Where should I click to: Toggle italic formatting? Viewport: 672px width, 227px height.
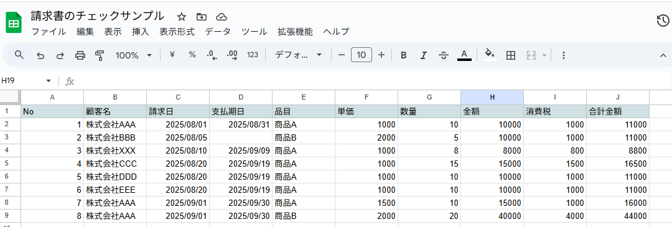[x=424, y=55]
